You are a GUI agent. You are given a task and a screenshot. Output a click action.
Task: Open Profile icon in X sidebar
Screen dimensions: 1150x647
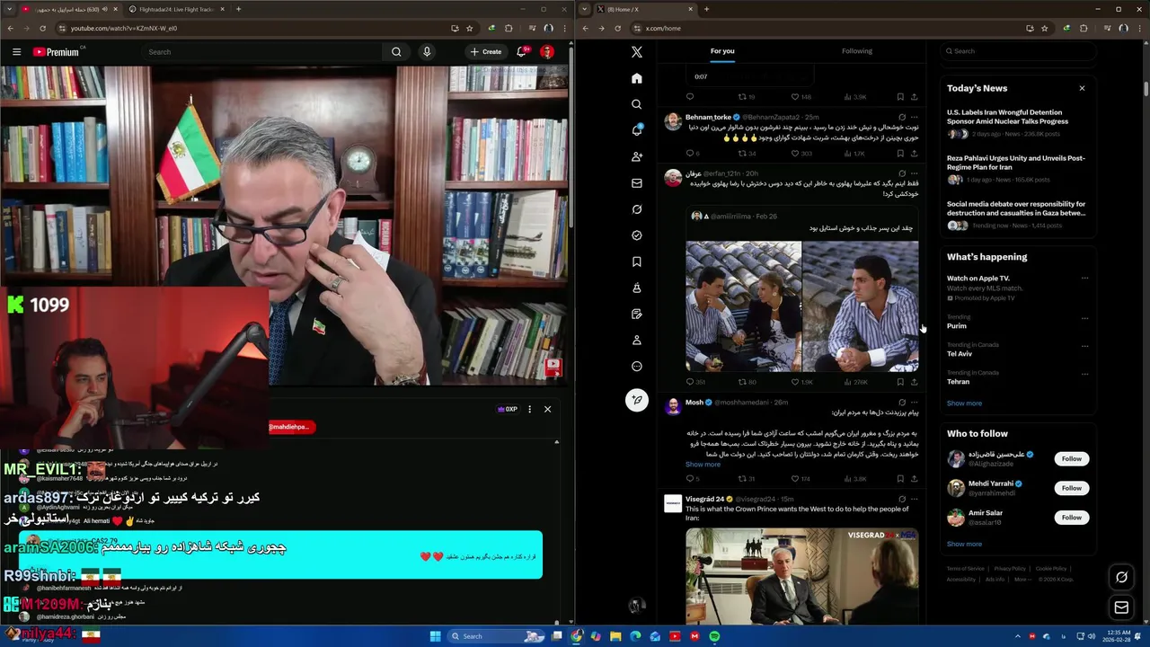[x=637, y=341]
